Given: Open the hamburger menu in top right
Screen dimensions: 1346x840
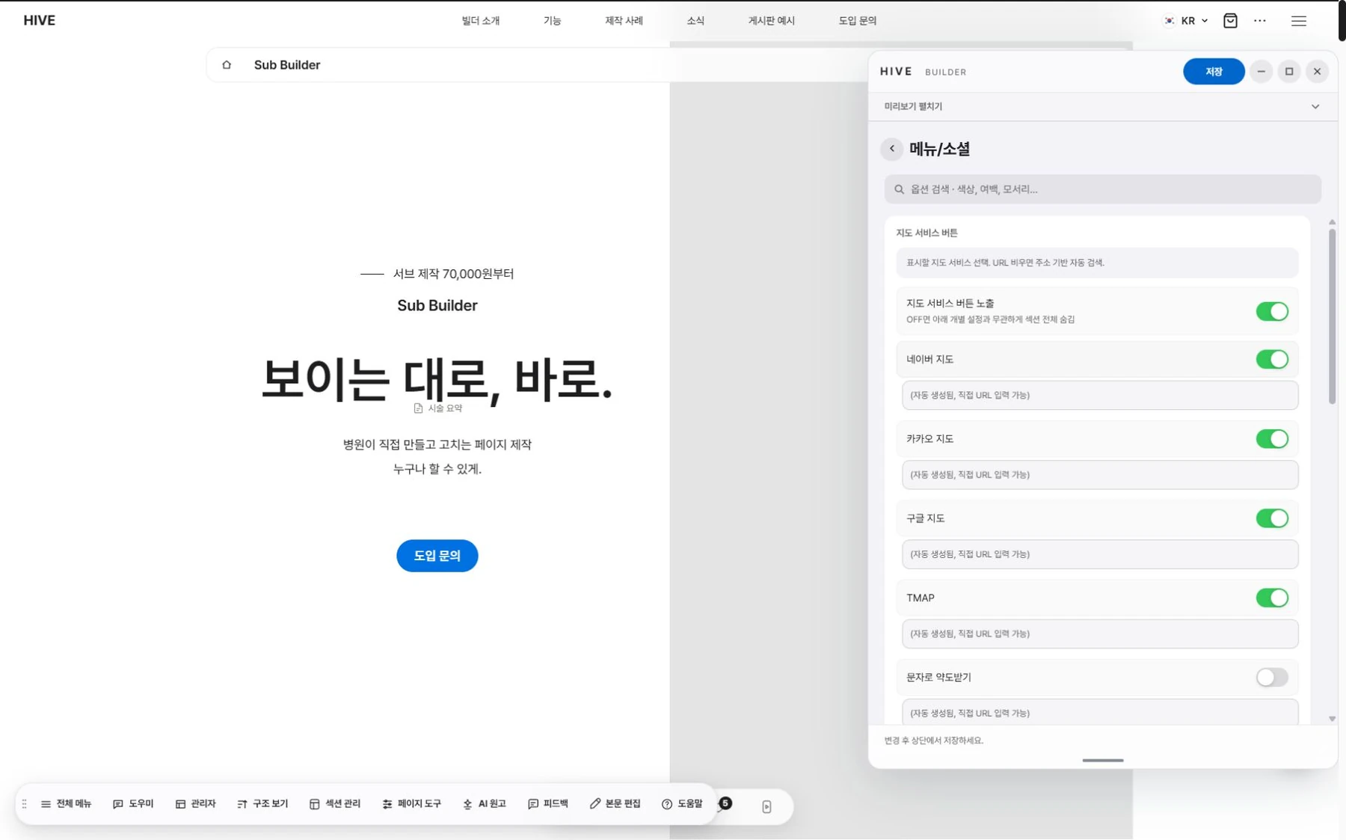Looking at the screenshot, I should (x=1299, y=21).
